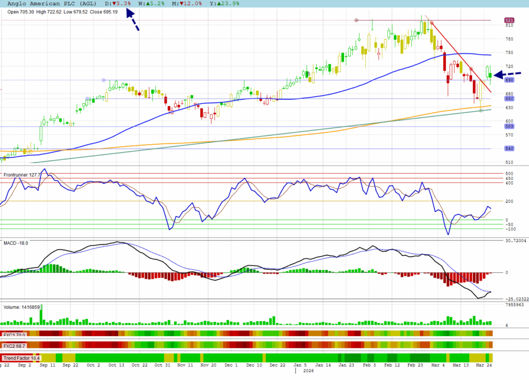The width and height of the screenshot is (529, 380).
Task: Click the 540 price level tag
Action: tap(509, 149)
